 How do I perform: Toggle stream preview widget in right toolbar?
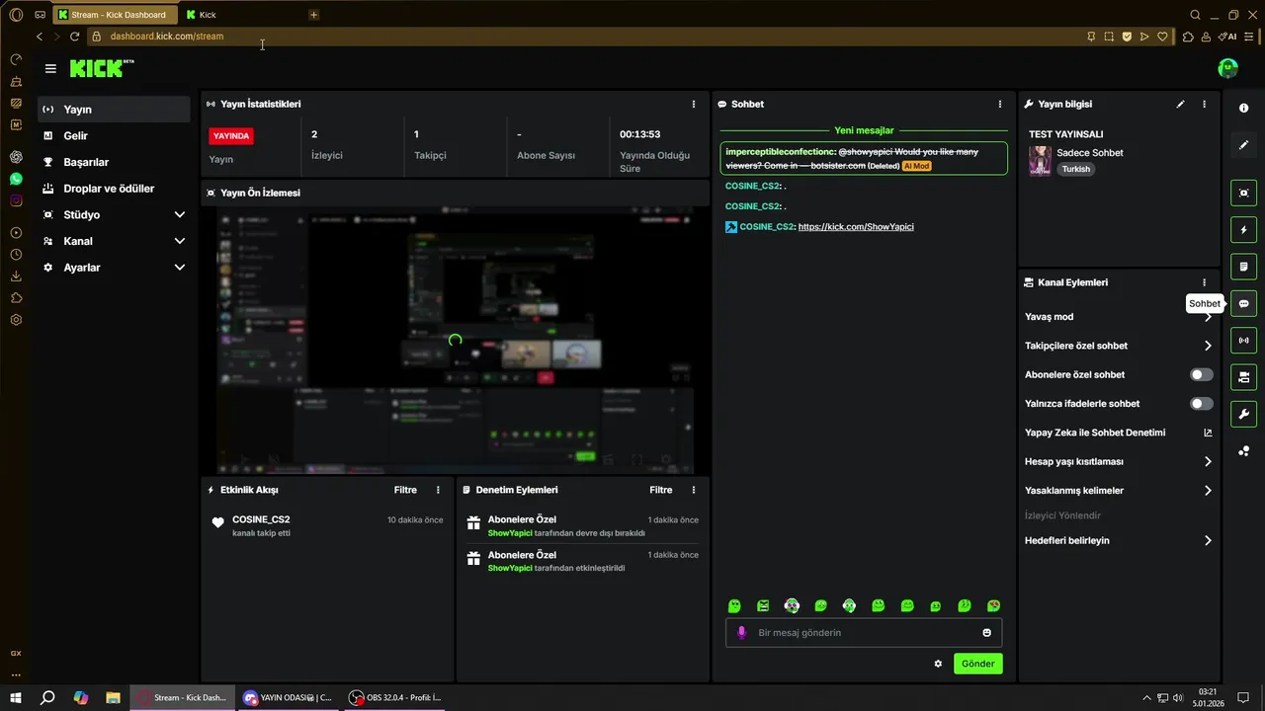[x=1243, y=193]
